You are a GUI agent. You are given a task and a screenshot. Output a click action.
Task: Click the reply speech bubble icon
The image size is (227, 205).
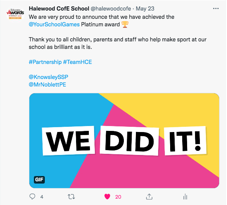click(33, 196)
